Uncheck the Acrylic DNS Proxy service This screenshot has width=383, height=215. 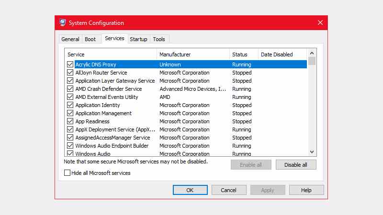(70, 64)
